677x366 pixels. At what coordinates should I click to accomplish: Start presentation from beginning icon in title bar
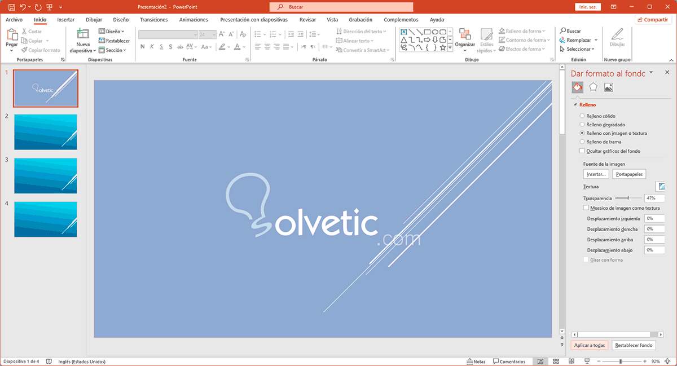(x=50, y=7)
